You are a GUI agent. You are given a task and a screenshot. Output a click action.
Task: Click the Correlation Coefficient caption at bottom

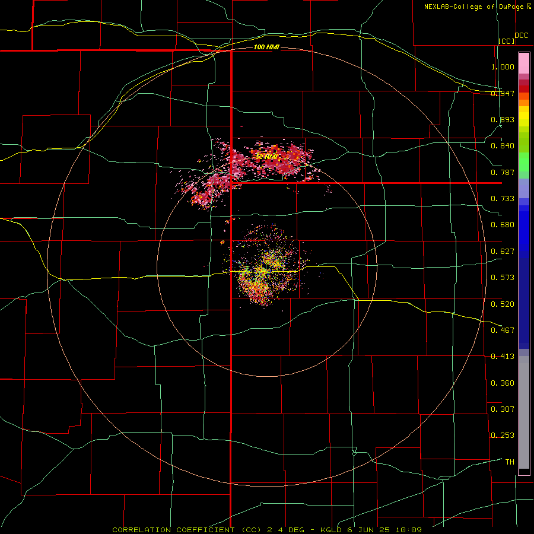pyautogui.click(x=267, y=530)
